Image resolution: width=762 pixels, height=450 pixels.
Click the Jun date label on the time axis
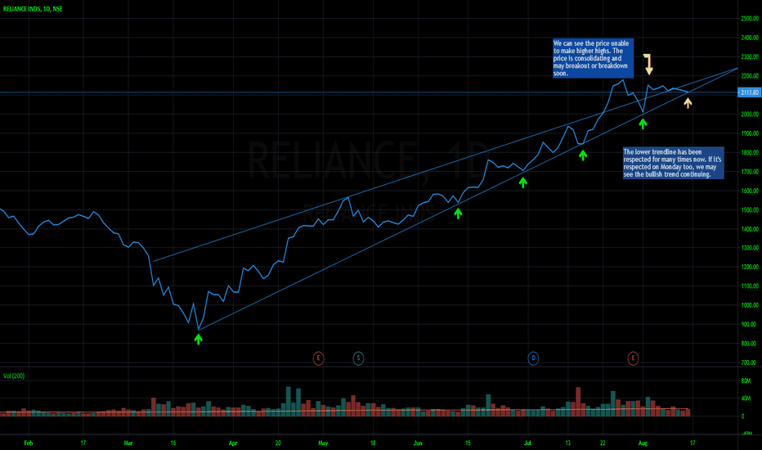(x=418, y=443)
